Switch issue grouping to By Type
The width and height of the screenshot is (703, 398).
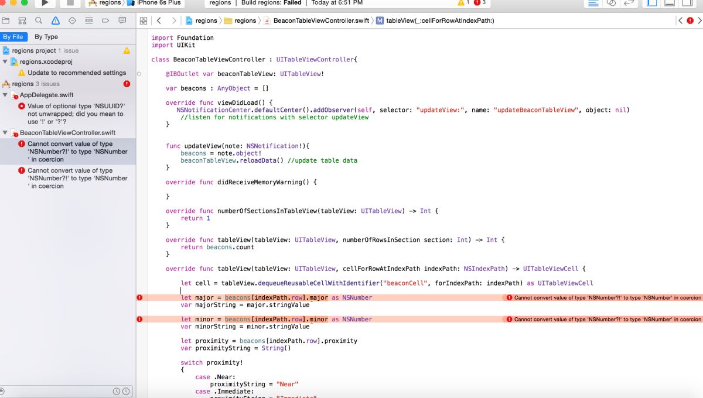46,37
